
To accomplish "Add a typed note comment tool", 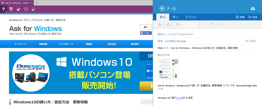I will 26,9.
